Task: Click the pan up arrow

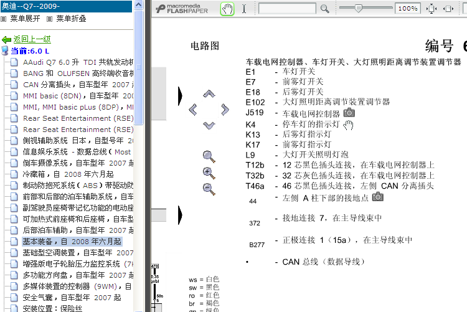Action: click(209, 94)
